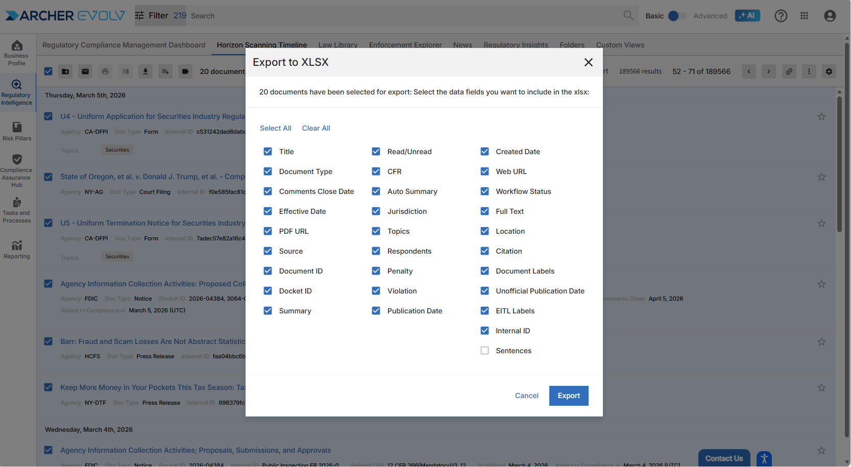851x467 pixels.
Task: Switch to Regulatory Compliance Management Dashboard tab
Action: click(124, 45)
